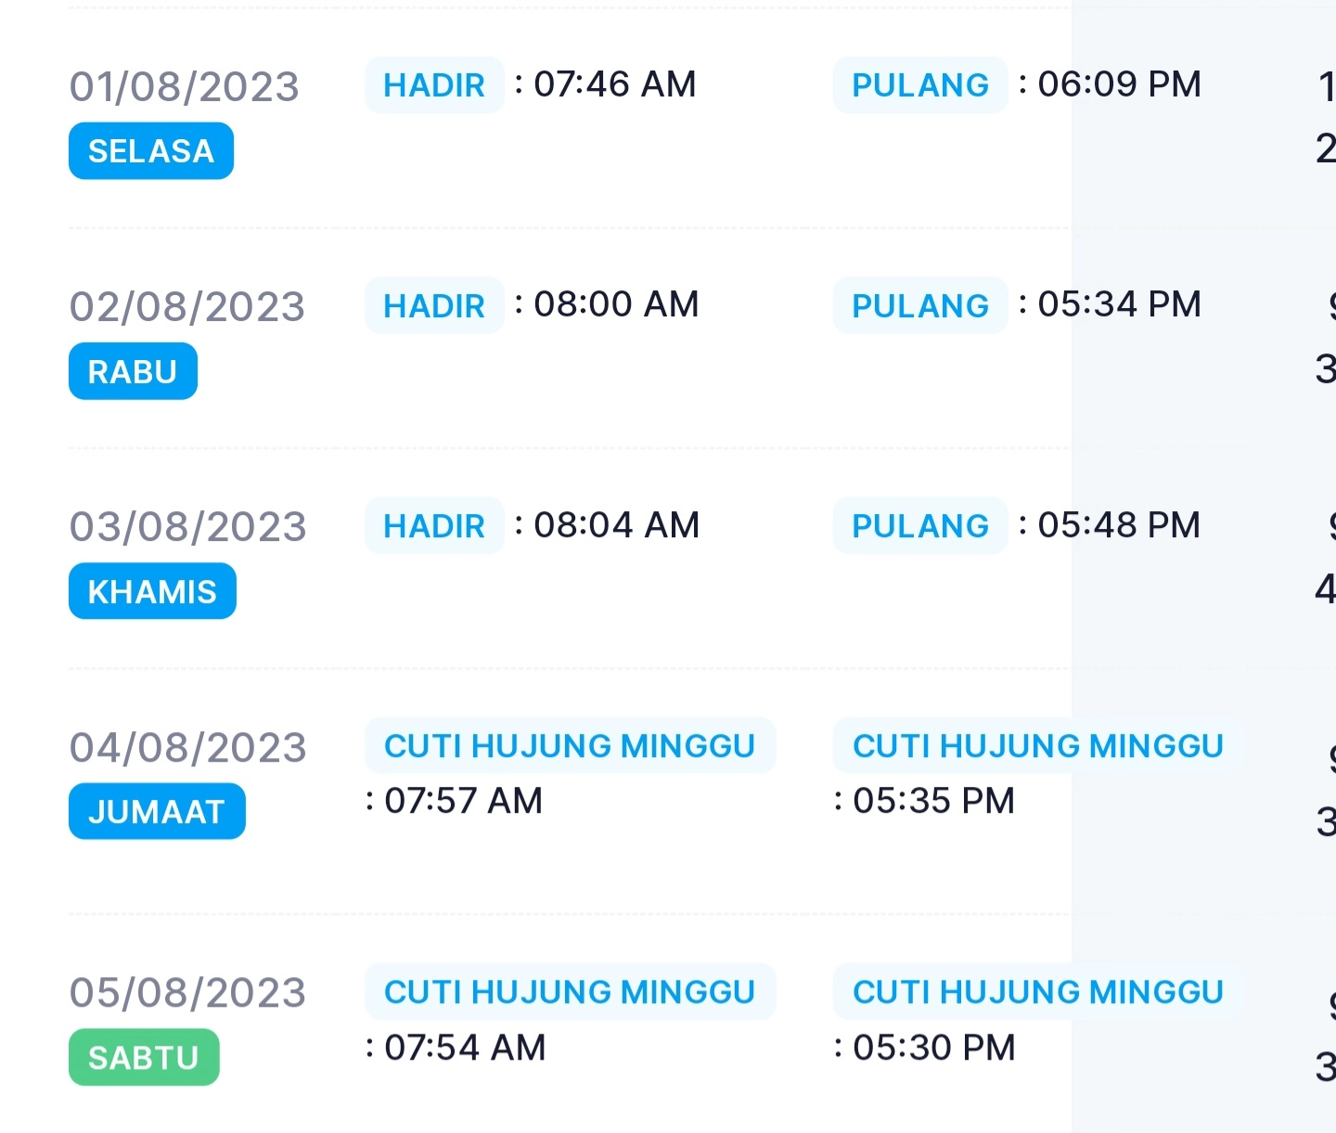This screenshot has height=1133, width=1336.
Task: Click the HADIR tag for 03/08/2023
Action: (434, 526)
